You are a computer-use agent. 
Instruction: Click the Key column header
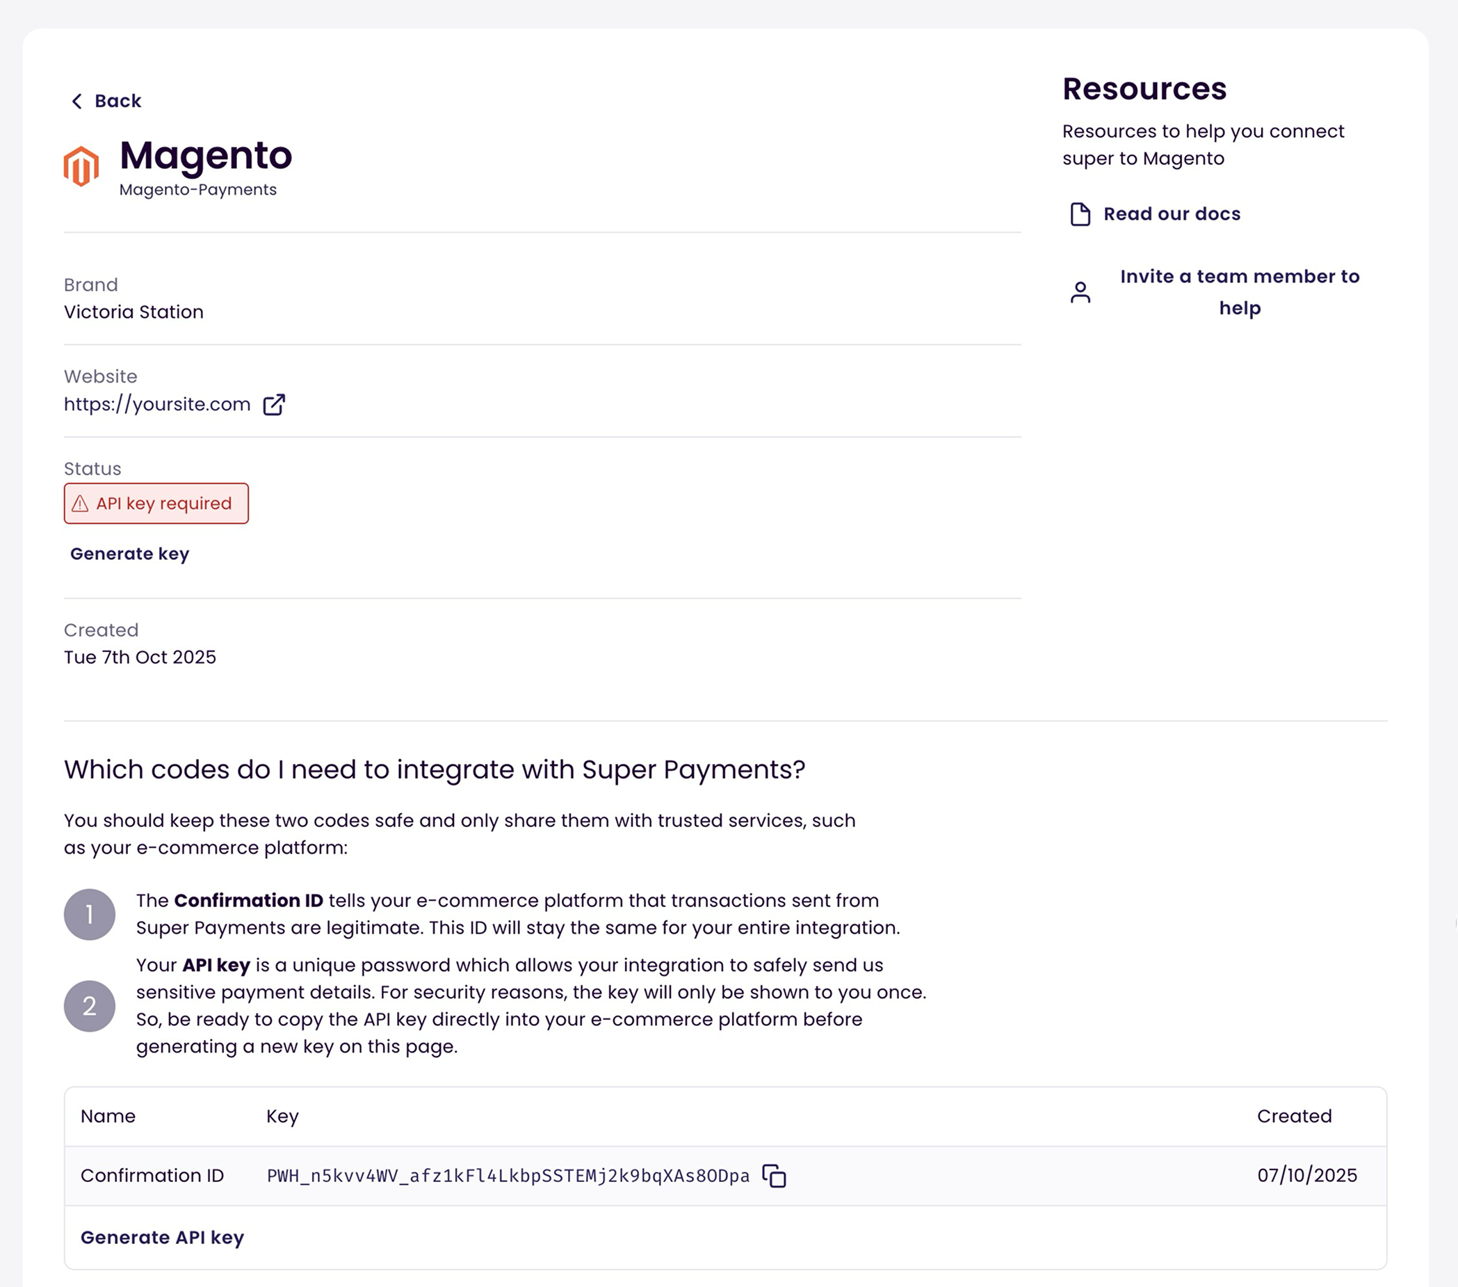click(282, 1117)
